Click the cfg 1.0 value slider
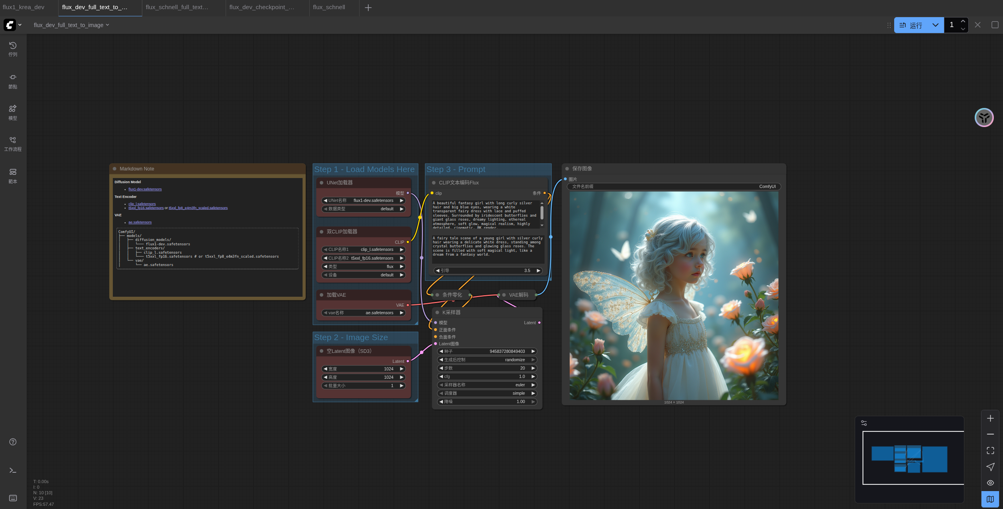The height and width of the screenshot is (509, 1003). click(487, 377)
